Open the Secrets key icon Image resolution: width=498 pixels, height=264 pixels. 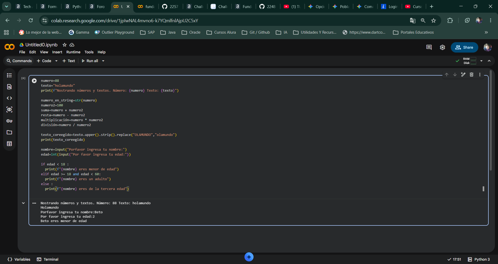pos(9,121)
